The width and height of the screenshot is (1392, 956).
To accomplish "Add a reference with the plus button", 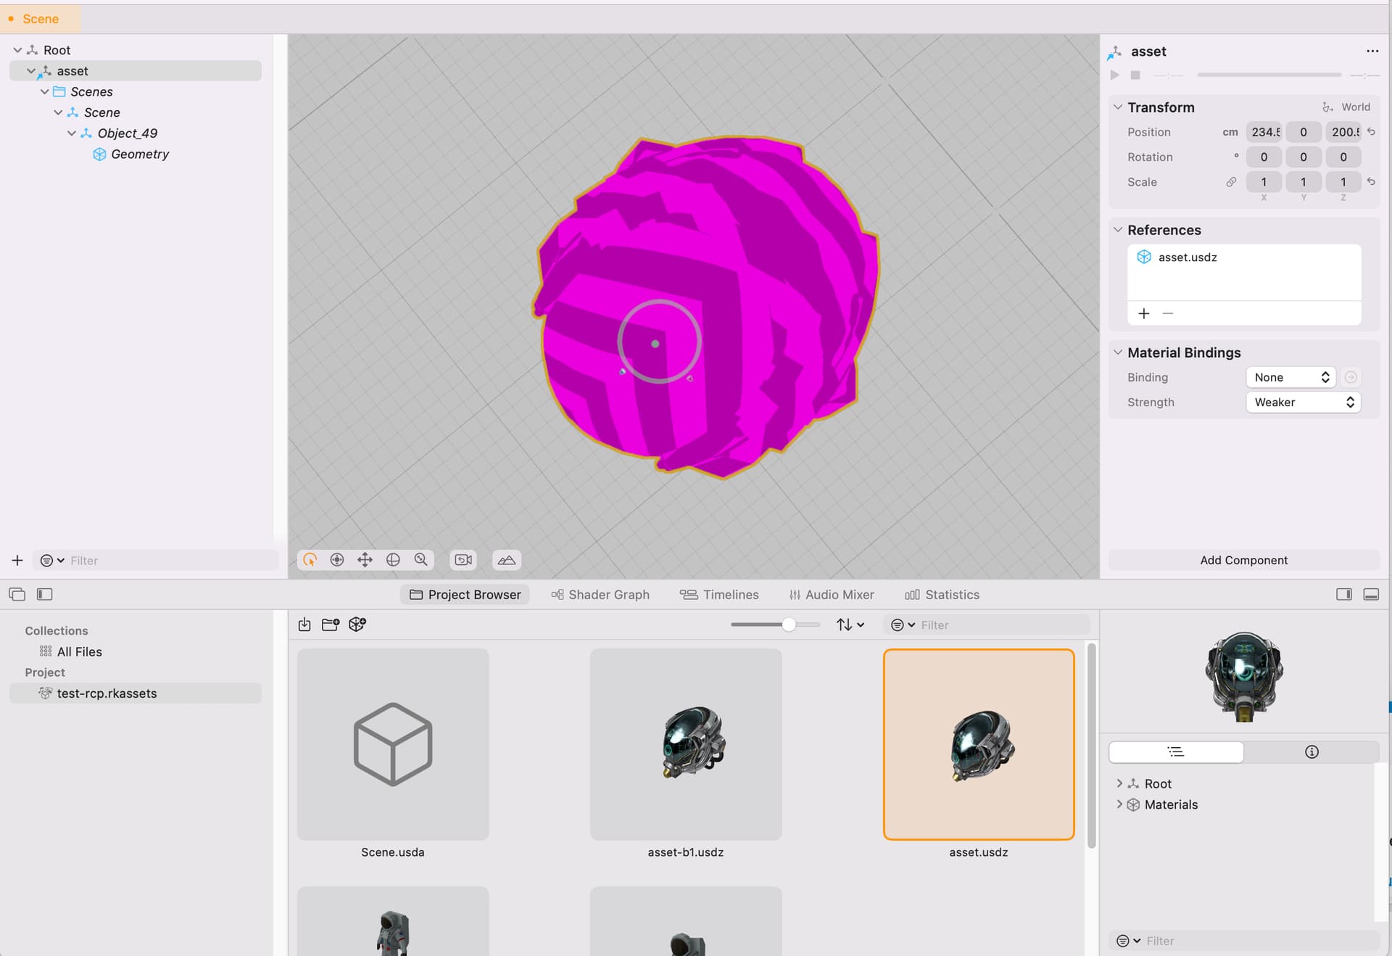I will point(1144,313).
